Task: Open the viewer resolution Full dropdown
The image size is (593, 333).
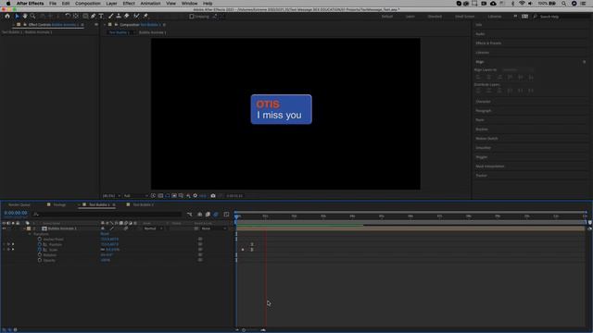Action: (135, 196)
